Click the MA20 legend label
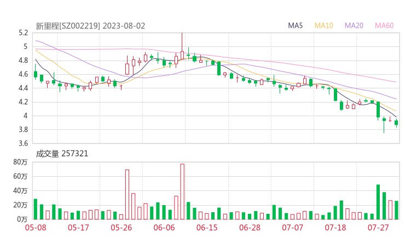Screen dimensions: 405x240 pyautogui.click(x=354, y=26)
